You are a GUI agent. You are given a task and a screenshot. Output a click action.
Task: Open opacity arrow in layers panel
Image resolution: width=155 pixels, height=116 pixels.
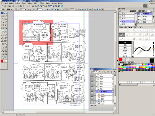coord(99,72)
